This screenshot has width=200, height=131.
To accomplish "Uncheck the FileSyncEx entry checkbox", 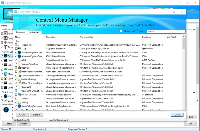I will point(16,45).
